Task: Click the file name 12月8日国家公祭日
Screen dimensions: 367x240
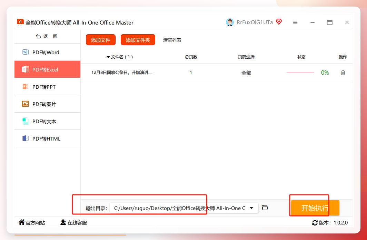Action: click(122, 73)
